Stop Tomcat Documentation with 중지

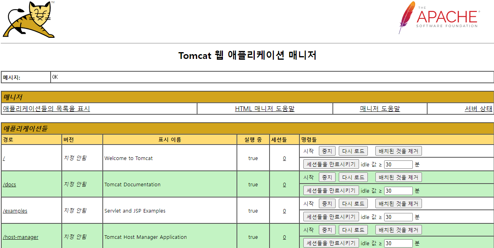[x=327, y=177]
